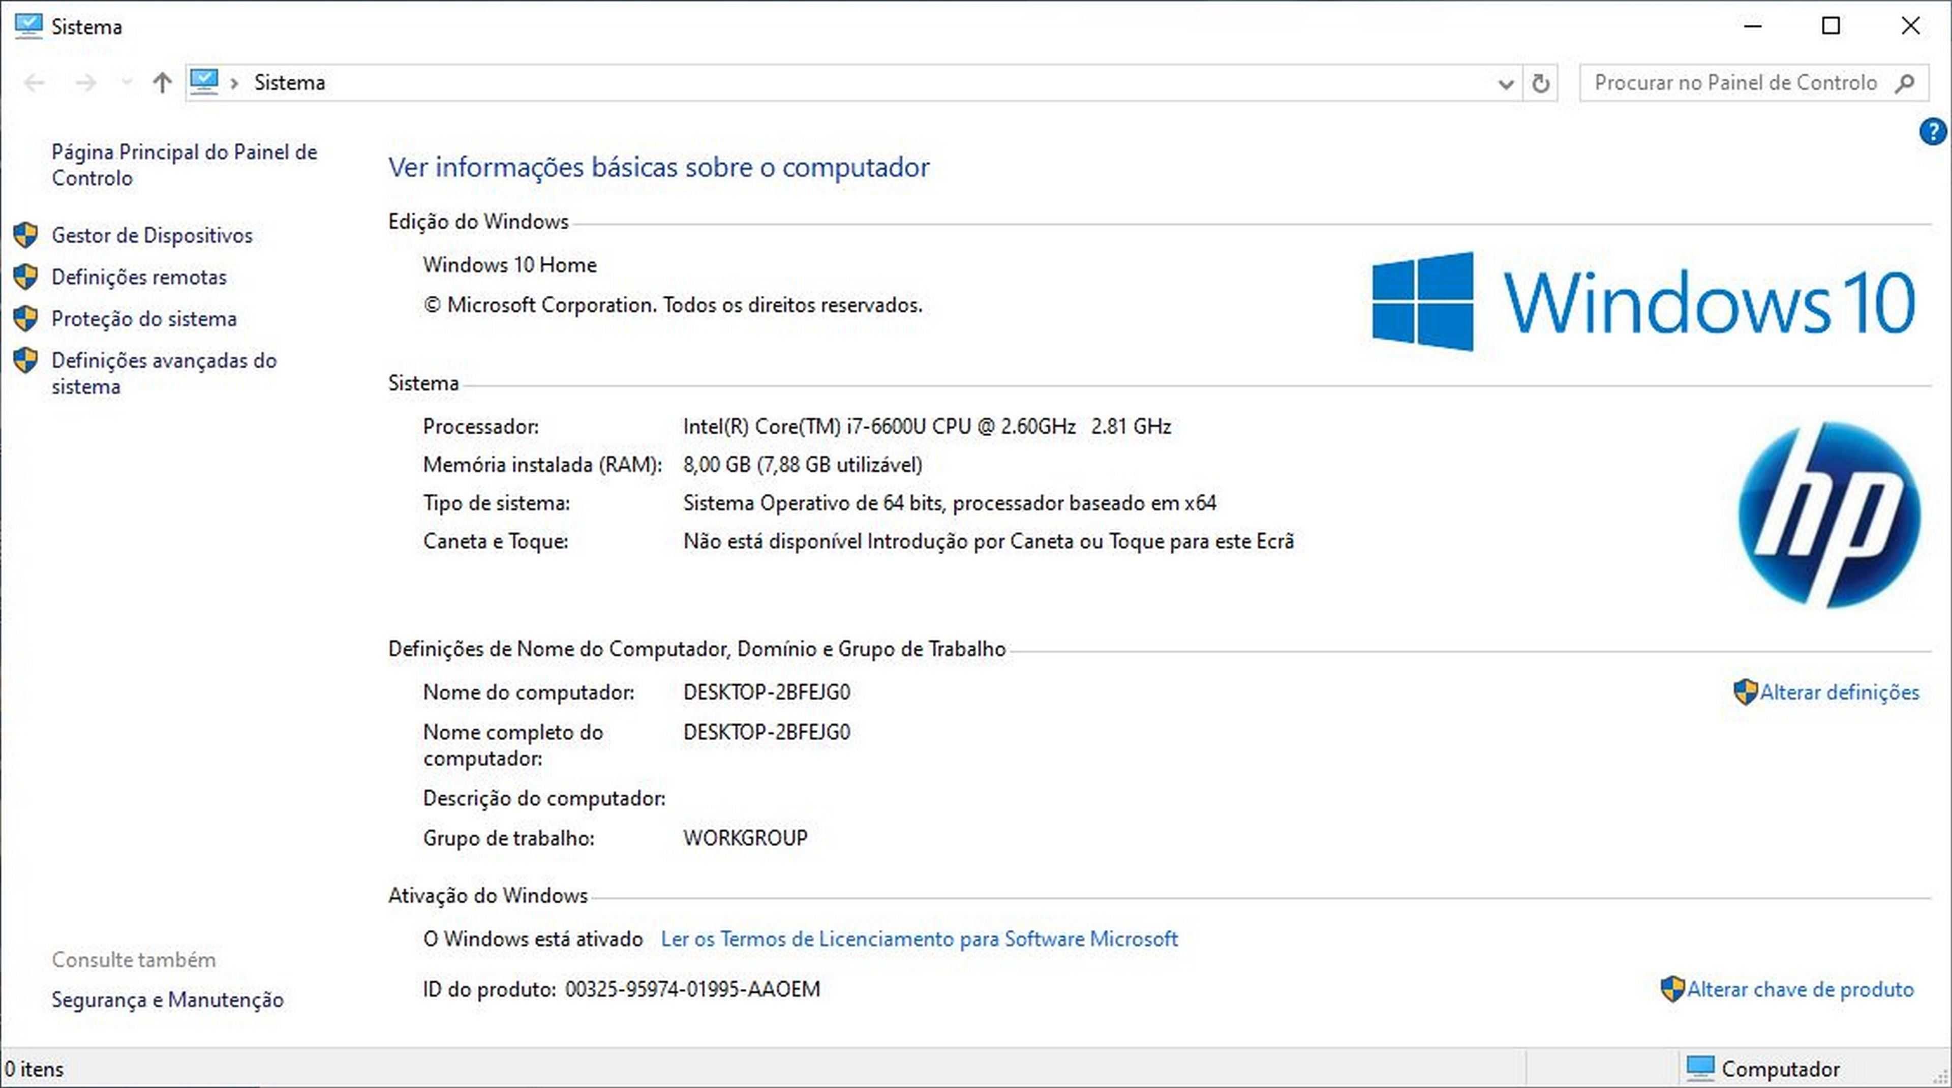The image size is (1952, 1088).
Task: Click the 64 bits system type text
Action: [950, 503]
